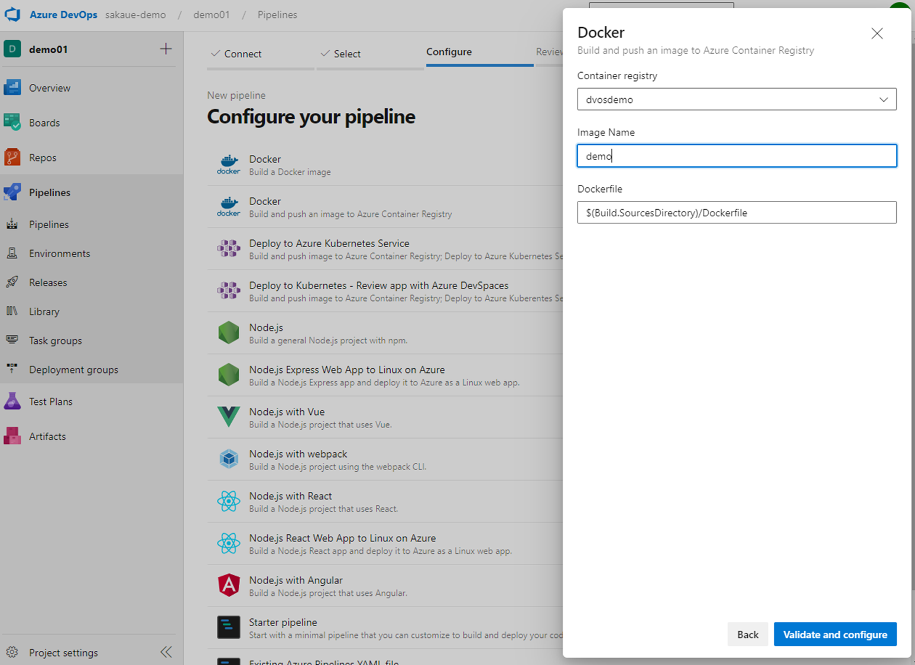Select Starter pipeline template title
Viewport: 915px width, 665px height.
pos(283,622)
